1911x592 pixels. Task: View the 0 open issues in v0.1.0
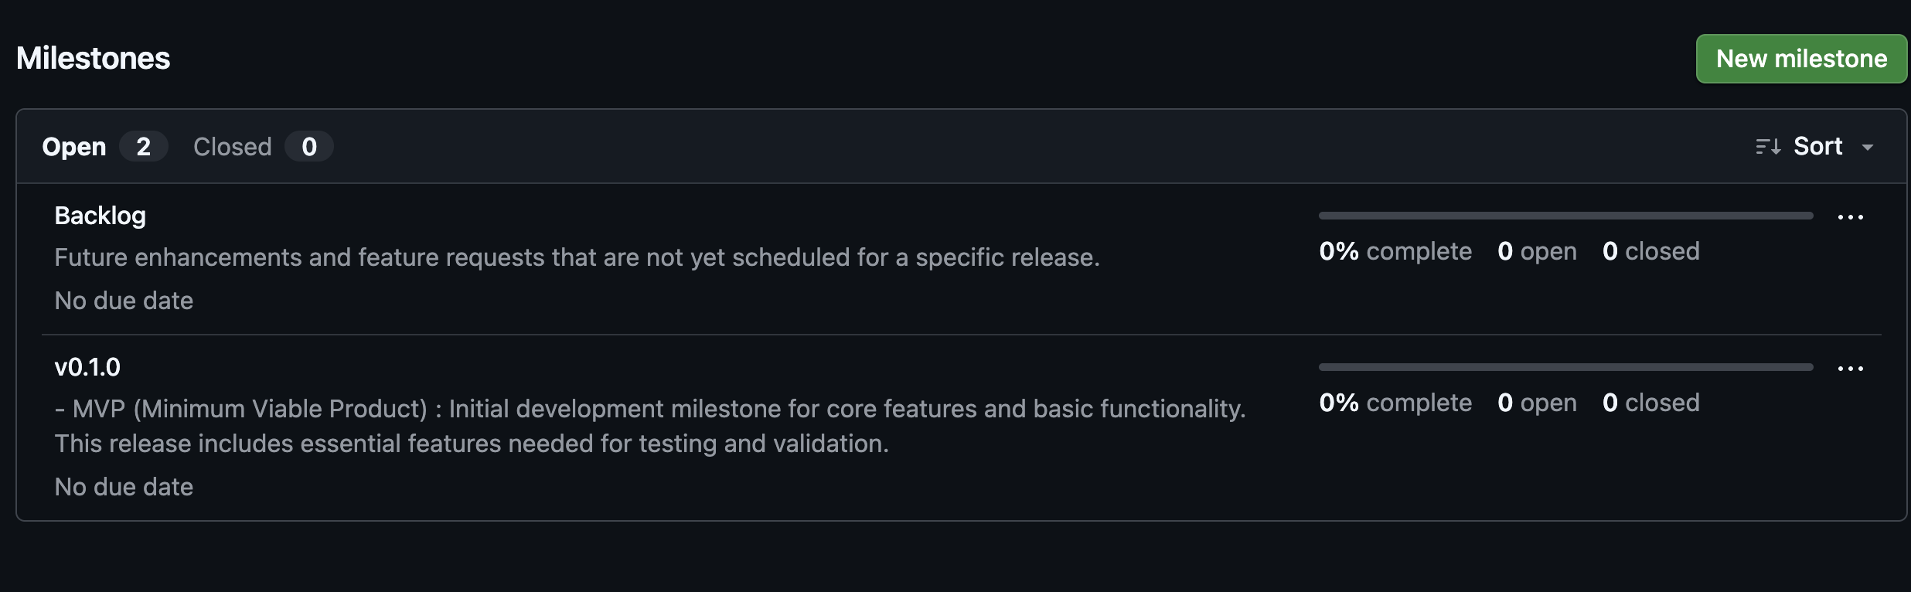[1537, 403]
